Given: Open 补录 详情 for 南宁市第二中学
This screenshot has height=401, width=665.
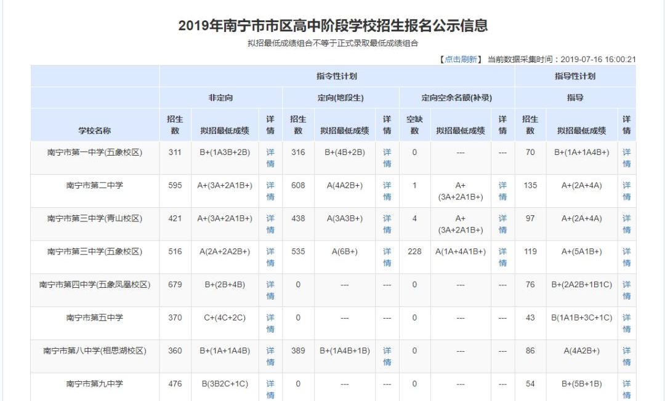Looking at the screenshot, I should (502, 191).
